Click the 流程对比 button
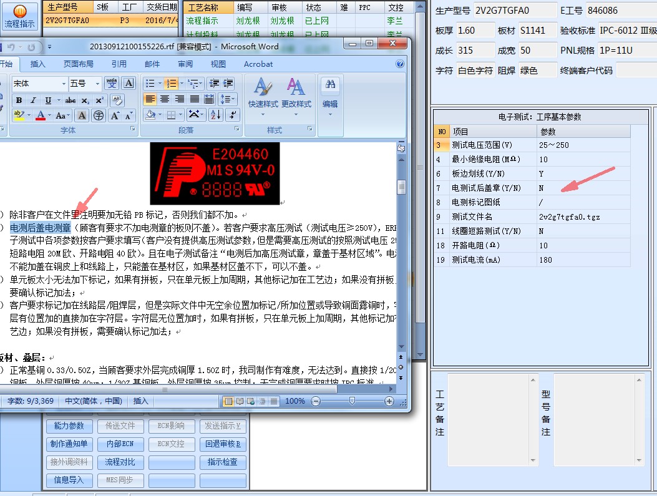Viewport: 657px width, 496px height. 120,462
